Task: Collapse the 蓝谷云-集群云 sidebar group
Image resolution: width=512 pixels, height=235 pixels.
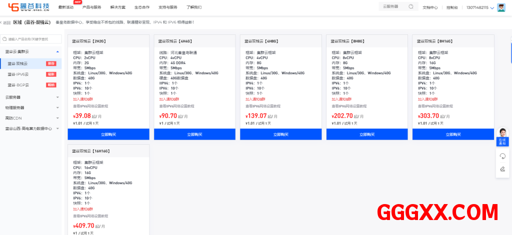Action: pos(57,51)
